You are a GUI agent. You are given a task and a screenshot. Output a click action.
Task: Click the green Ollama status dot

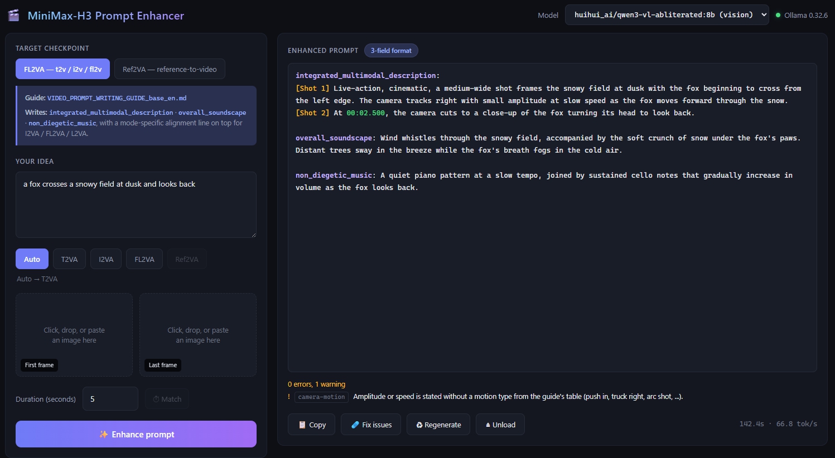pos(778,15)
